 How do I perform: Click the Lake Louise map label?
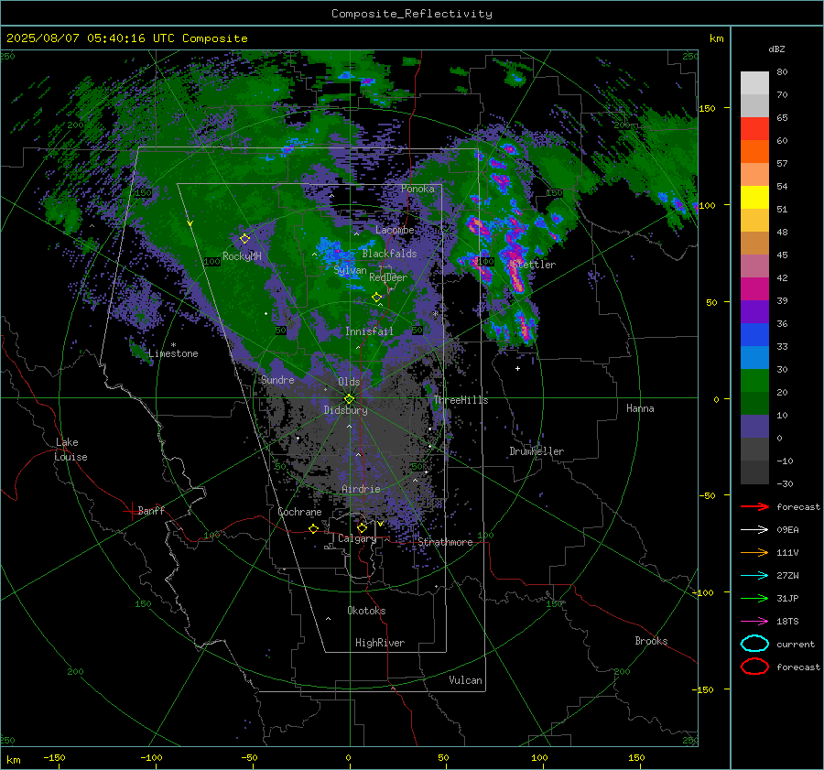point(70,450)
